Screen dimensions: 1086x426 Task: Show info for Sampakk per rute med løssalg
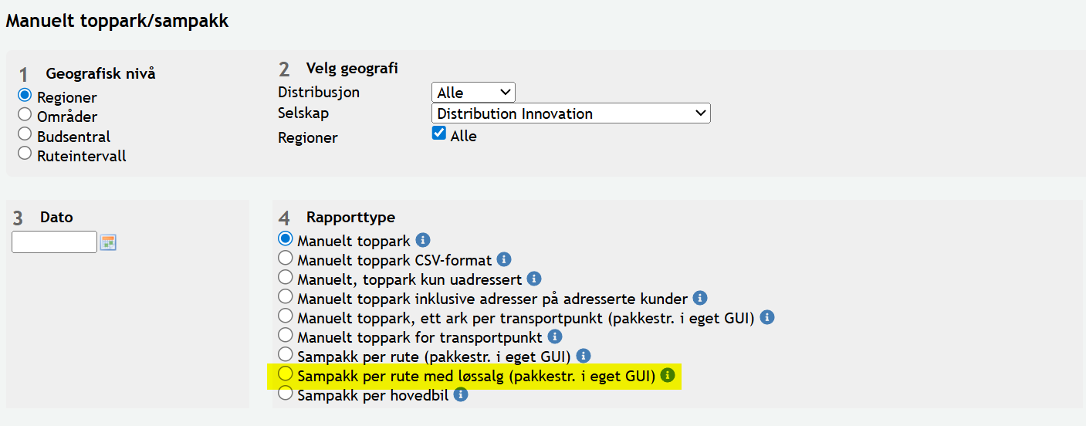click(668, 376)
